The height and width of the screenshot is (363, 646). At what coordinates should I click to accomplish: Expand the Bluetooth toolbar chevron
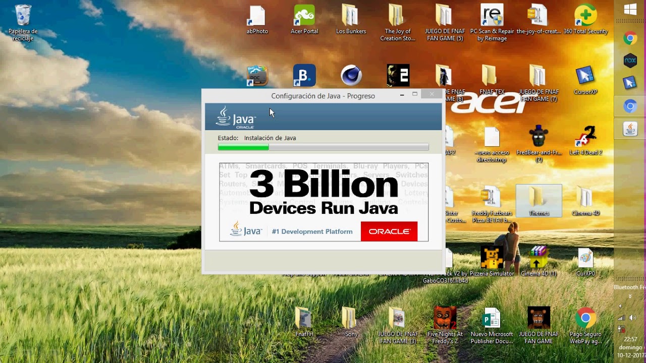[x=630, y=296]
